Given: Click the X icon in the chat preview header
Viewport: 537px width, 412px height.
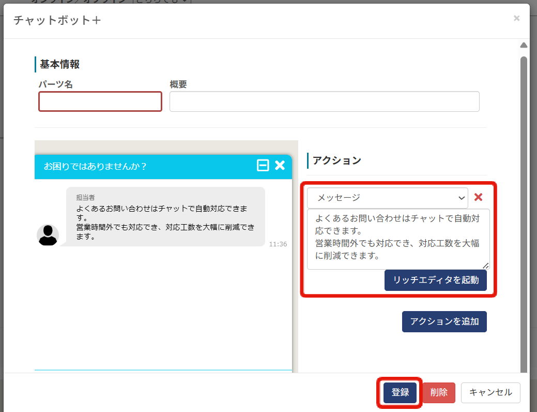Looking at the screenshot, I should pos(280,166).
